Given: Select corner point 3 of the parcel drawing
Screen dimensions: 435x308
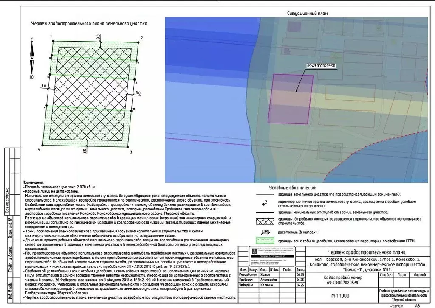Looking at the screenshot, I should coord(128,147).
